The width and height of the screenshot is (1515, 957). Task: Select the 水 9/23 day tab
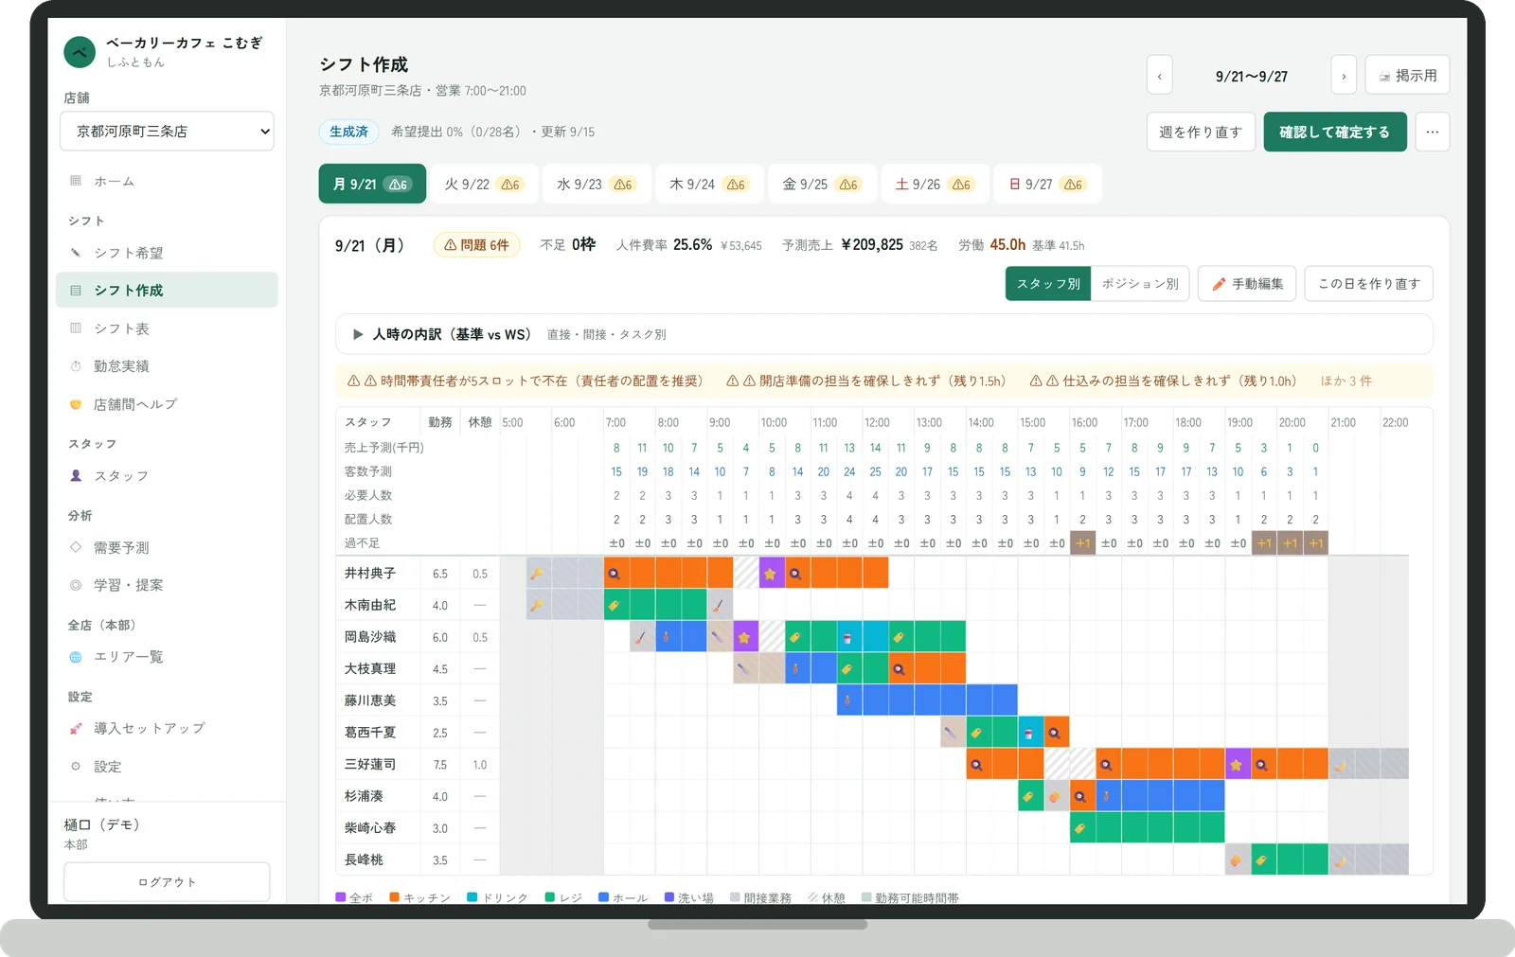(597, 184)
